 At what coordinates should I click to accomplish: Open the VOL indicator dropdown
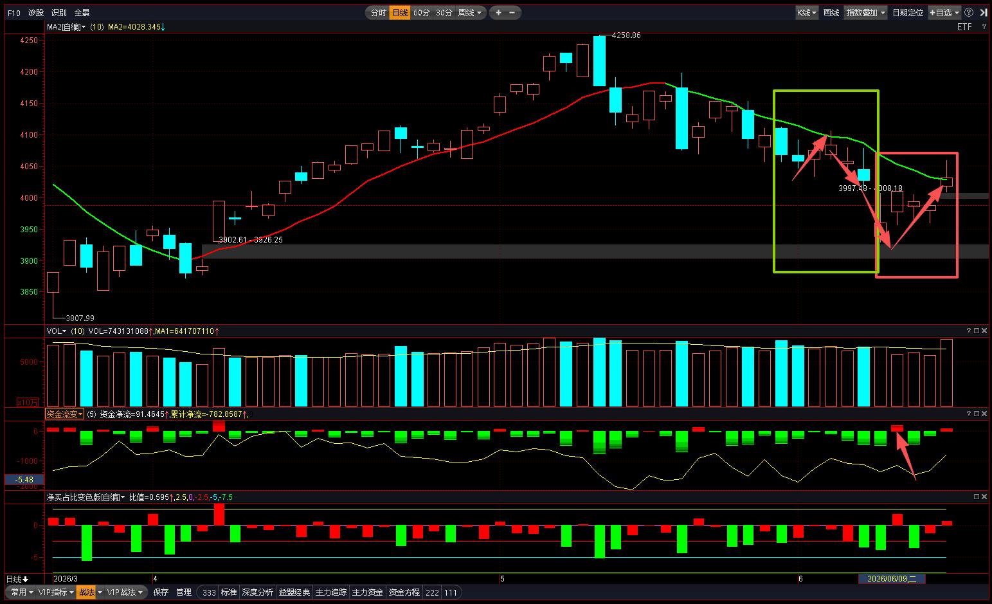coord(57,331)
